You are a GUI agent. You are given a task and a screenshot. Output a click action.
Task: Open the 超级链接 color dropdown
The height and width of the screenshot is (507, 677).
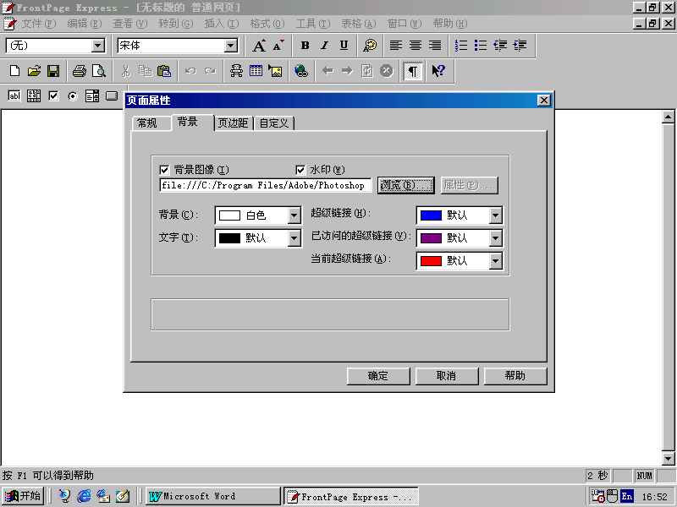495,215
